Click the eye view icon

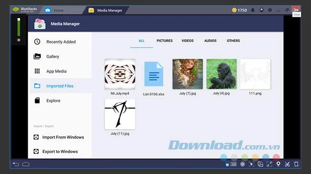coord(243,164)
